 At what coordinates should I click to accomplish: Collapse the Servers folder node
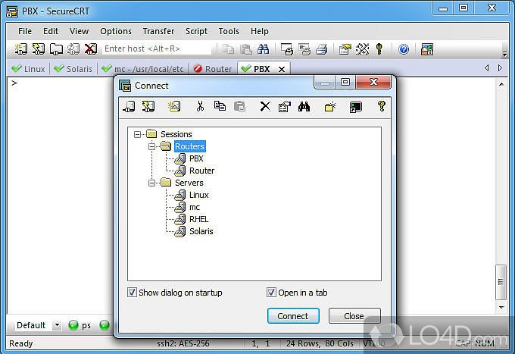[x=151, y=183]
